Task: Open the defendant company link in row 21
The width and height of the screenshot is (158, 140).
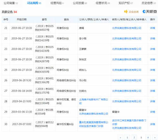Action: tap(127, 28)
